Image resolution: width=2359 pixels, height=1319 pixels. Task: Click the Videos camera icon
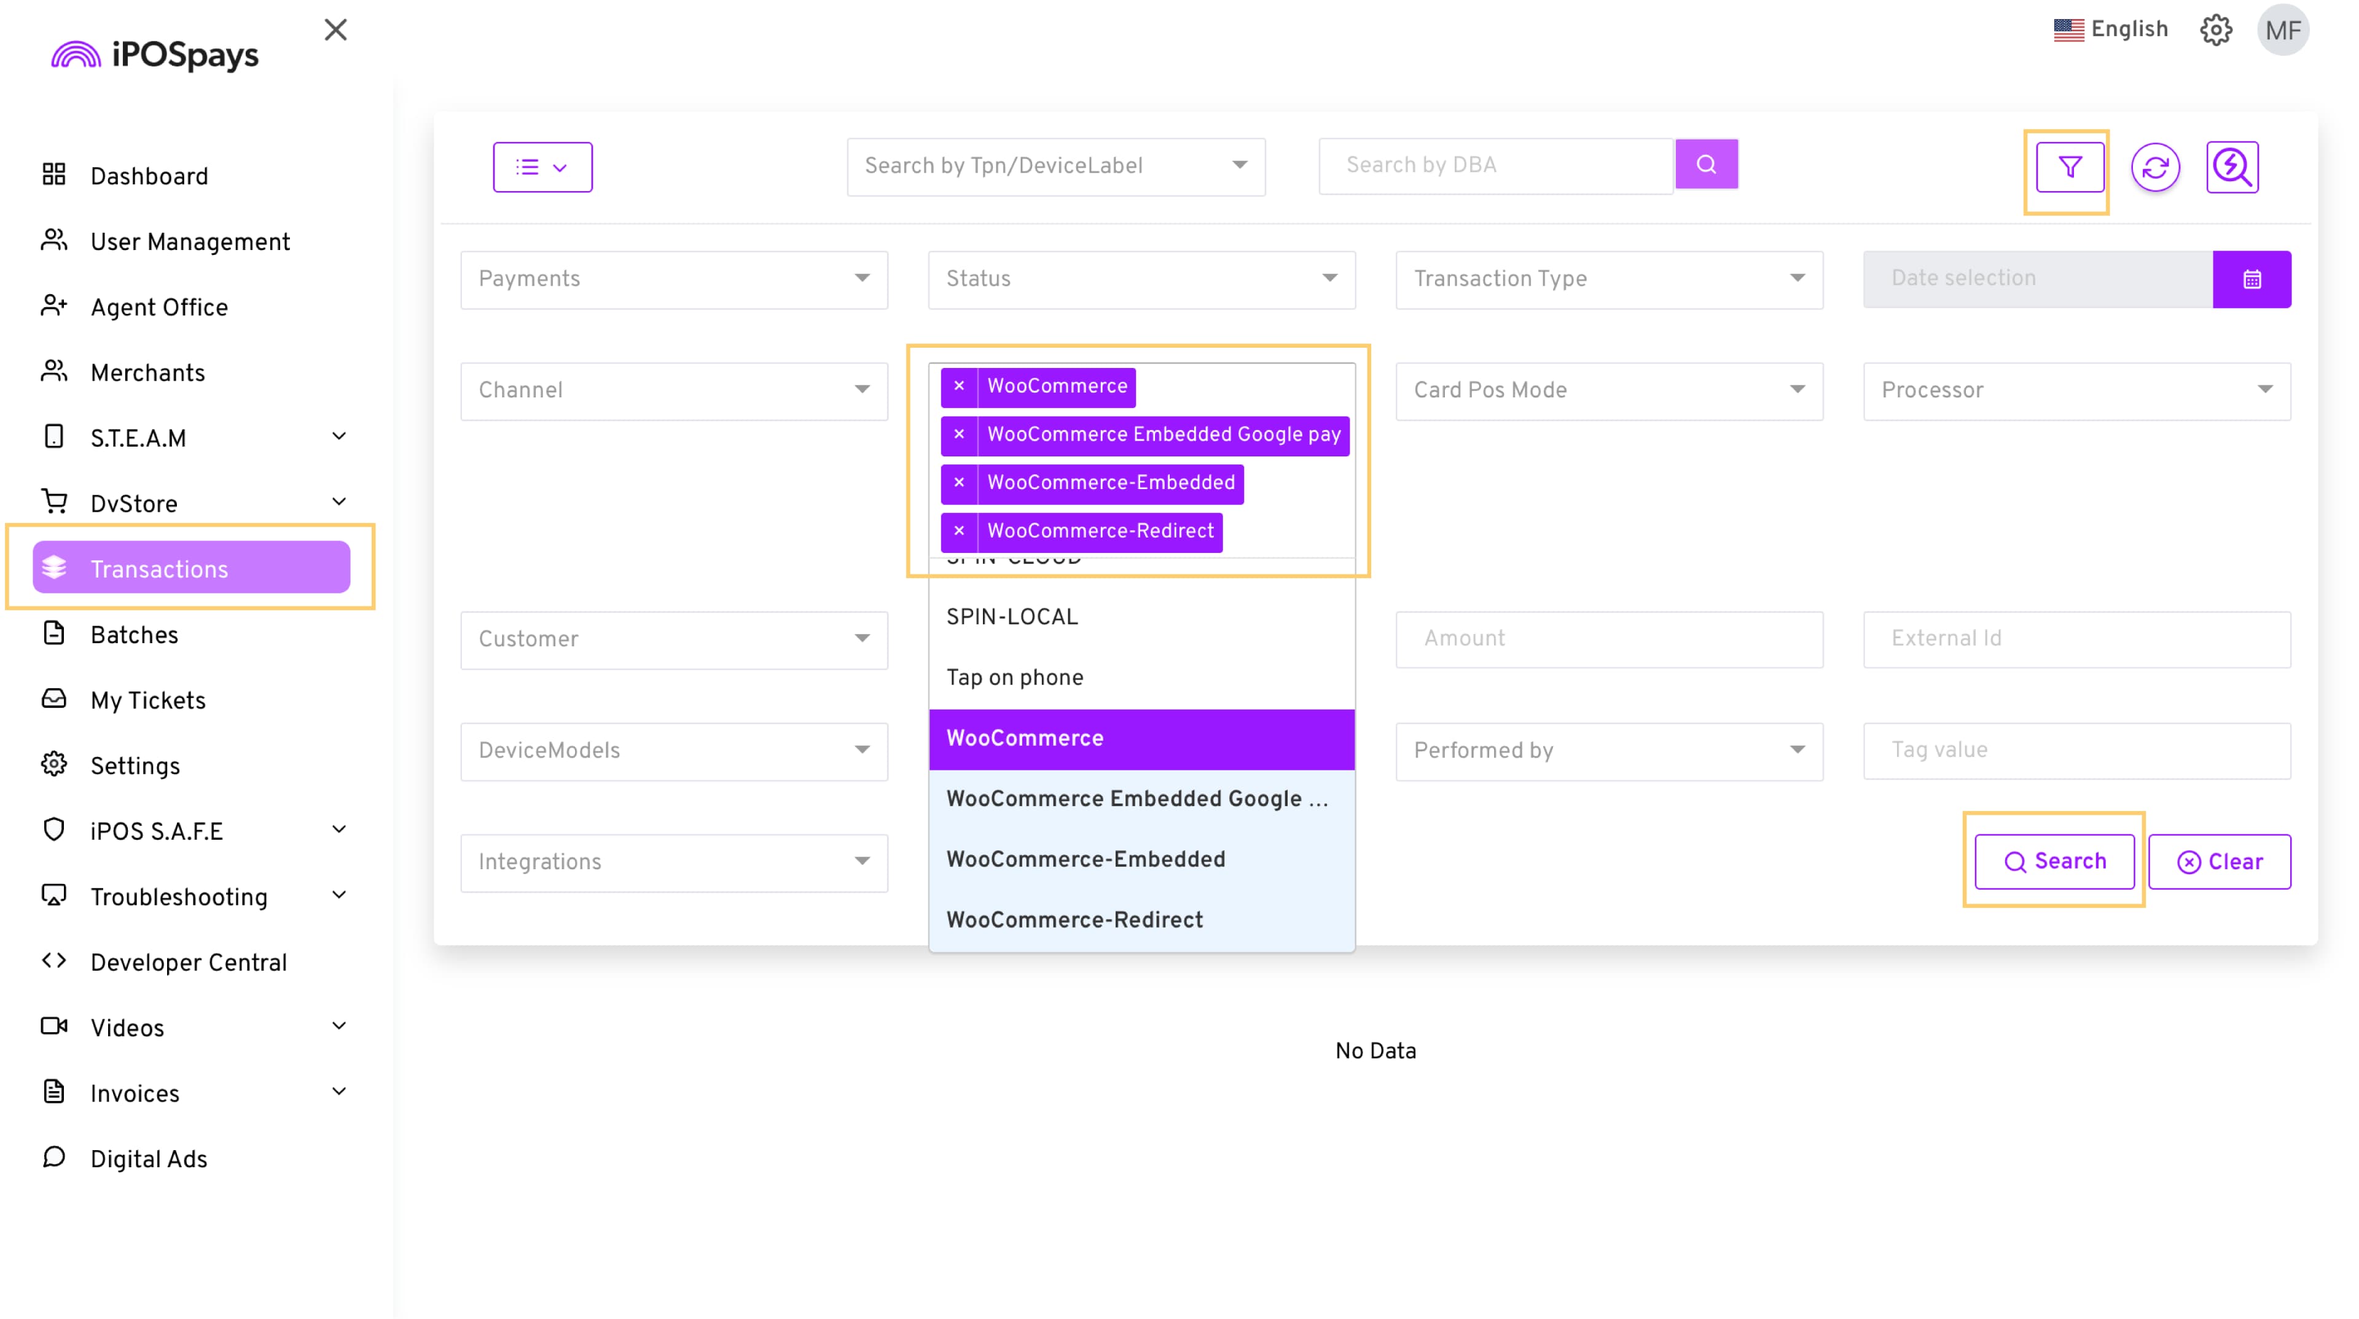click(x=54, y=1026)
